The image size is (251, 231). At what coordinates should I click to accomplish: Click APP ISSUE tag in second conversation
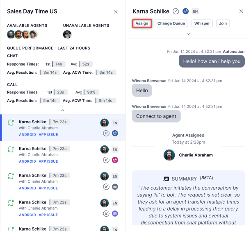click(48, 161)
